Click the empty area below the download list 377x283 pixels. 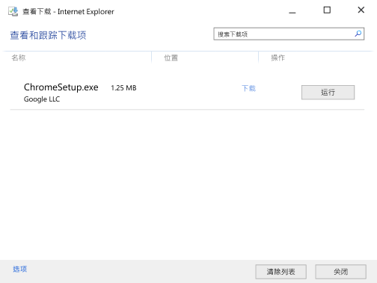pos(187,184)
